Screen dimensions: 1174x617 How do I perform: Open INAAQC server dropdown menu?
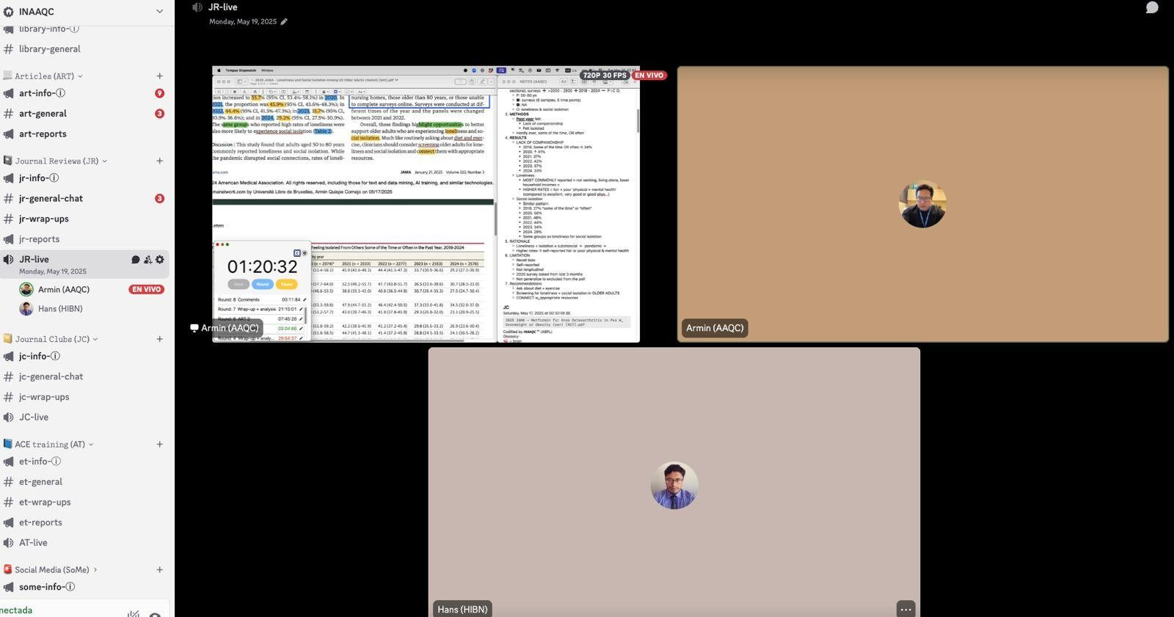[159, 12]
